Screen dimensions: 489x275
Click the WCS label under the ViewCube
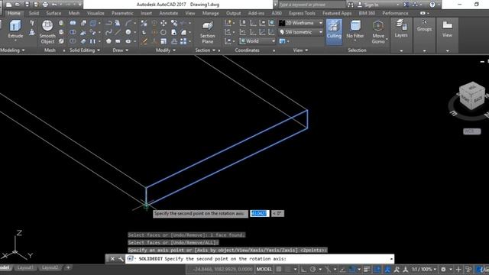tap(472, 131)
